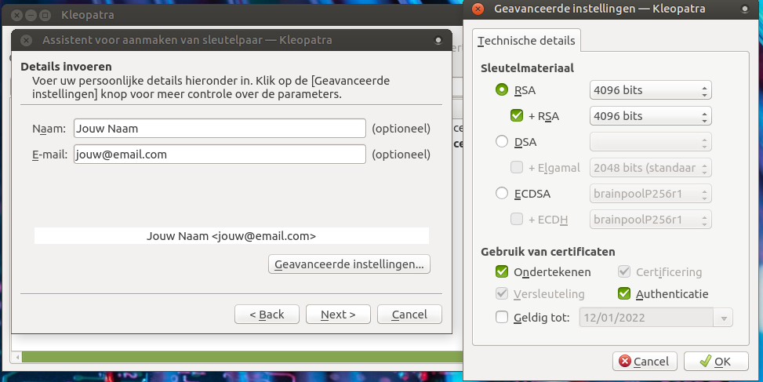Toggle the Ondertekenen checkbox

click(x=502, y=272)
